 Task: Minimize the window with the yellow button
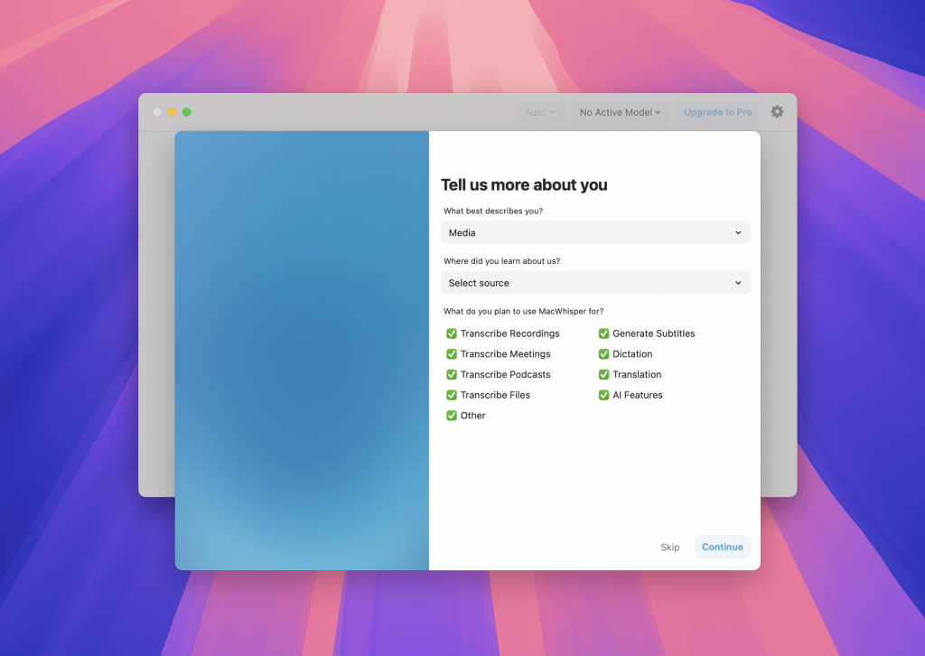173,112
